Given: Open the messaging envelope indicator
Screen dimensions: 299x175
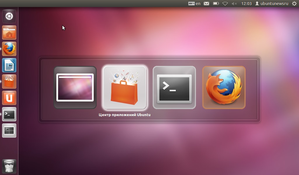Looking at the screenshot, I should pos(206,3).
